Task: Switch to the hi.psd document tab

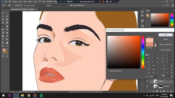Action: (x=23, y=9)
